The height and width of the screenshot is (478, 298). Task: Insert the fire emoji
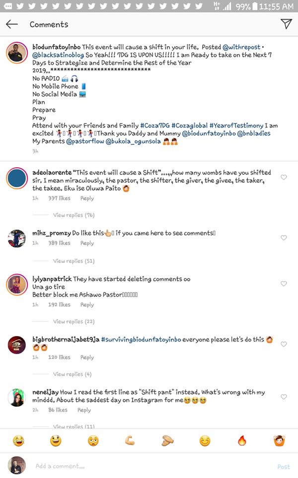242,441
